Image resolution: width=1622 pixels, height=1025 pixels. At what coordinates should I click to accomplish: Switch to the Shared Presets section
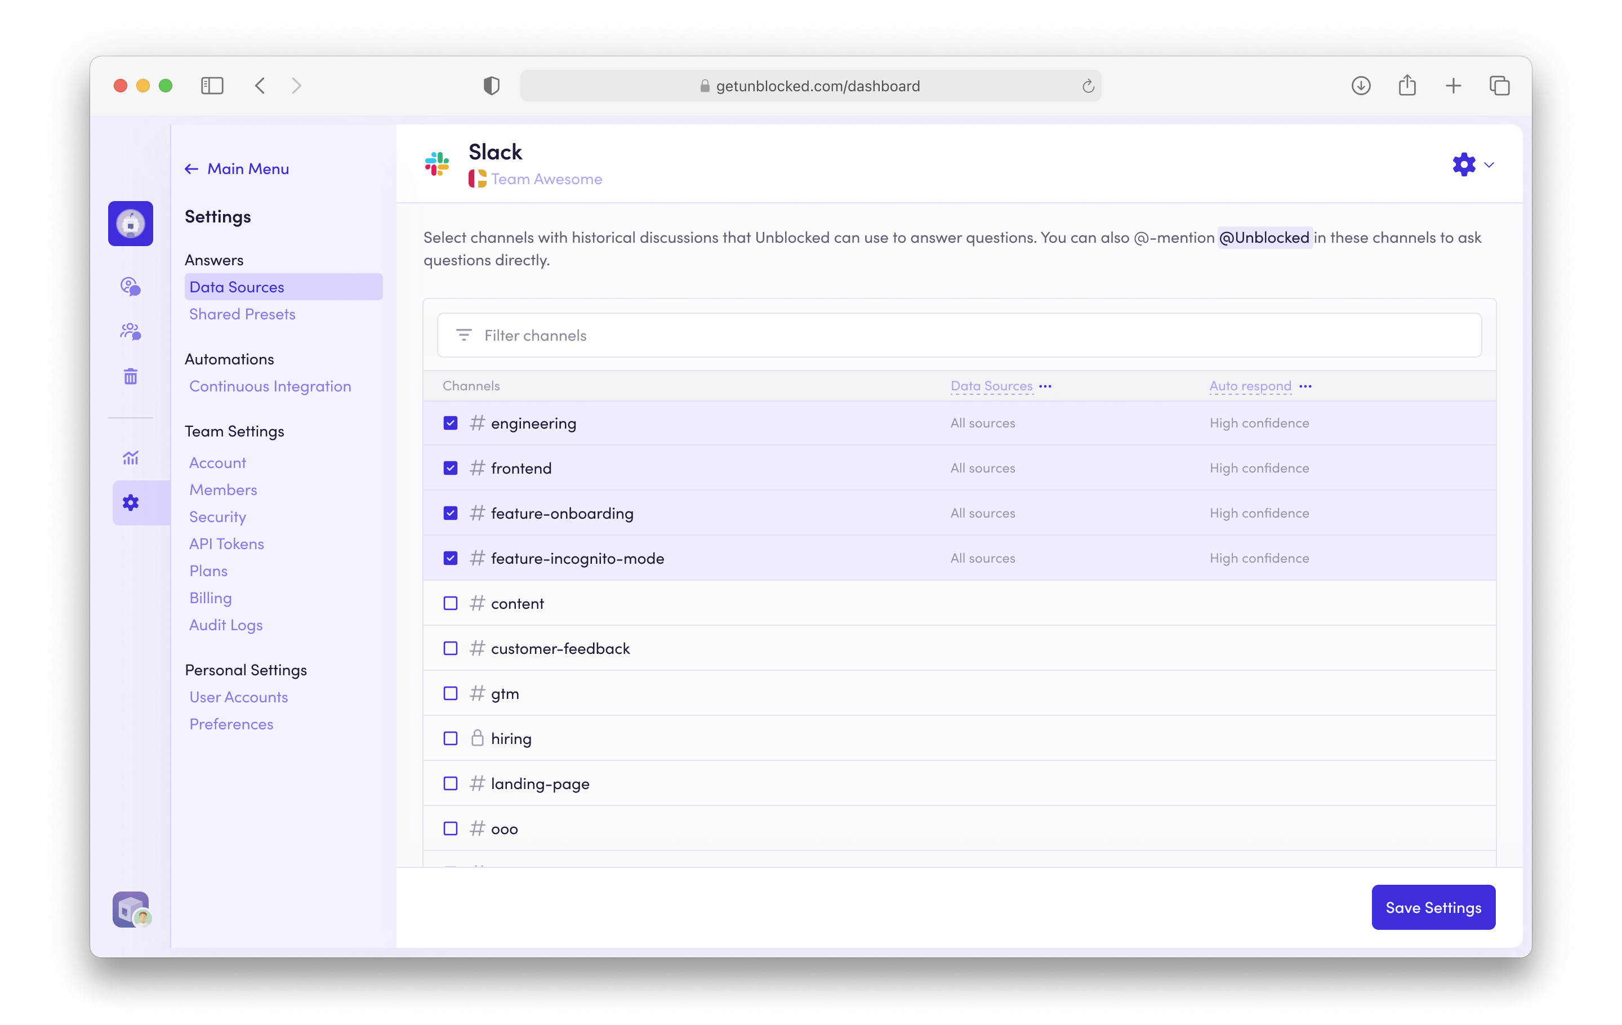pos(243,314)
